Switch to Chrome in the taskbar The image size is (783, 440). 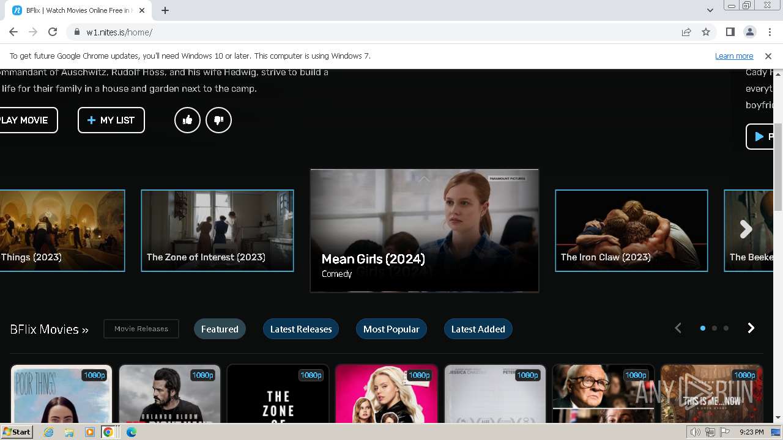point(108,432)
